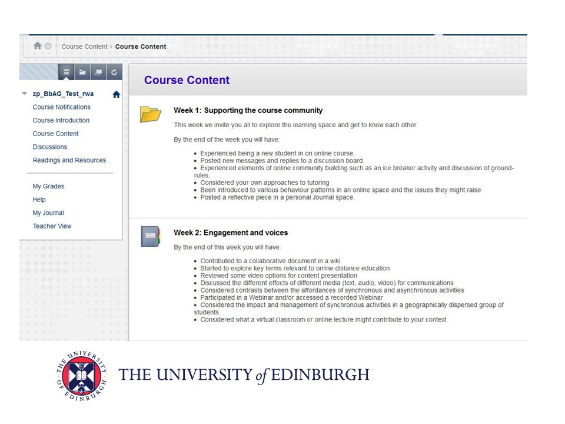Click "By the end of the week you will have:"

pos(227,140)
